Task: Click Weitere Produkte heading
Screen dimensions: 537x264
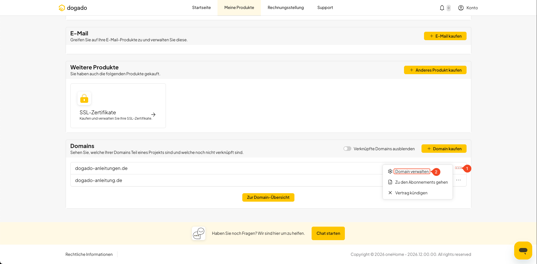Action: pyautogui.click(x=94, y=67)
